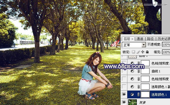Viewport: 170px width, 105px height.
Task: Select the 背景 layer thumbnail
Action: 132,102
